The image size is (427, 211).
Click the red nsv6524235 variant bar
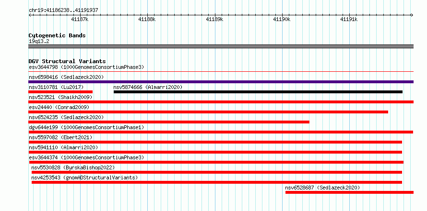point(169,122)
